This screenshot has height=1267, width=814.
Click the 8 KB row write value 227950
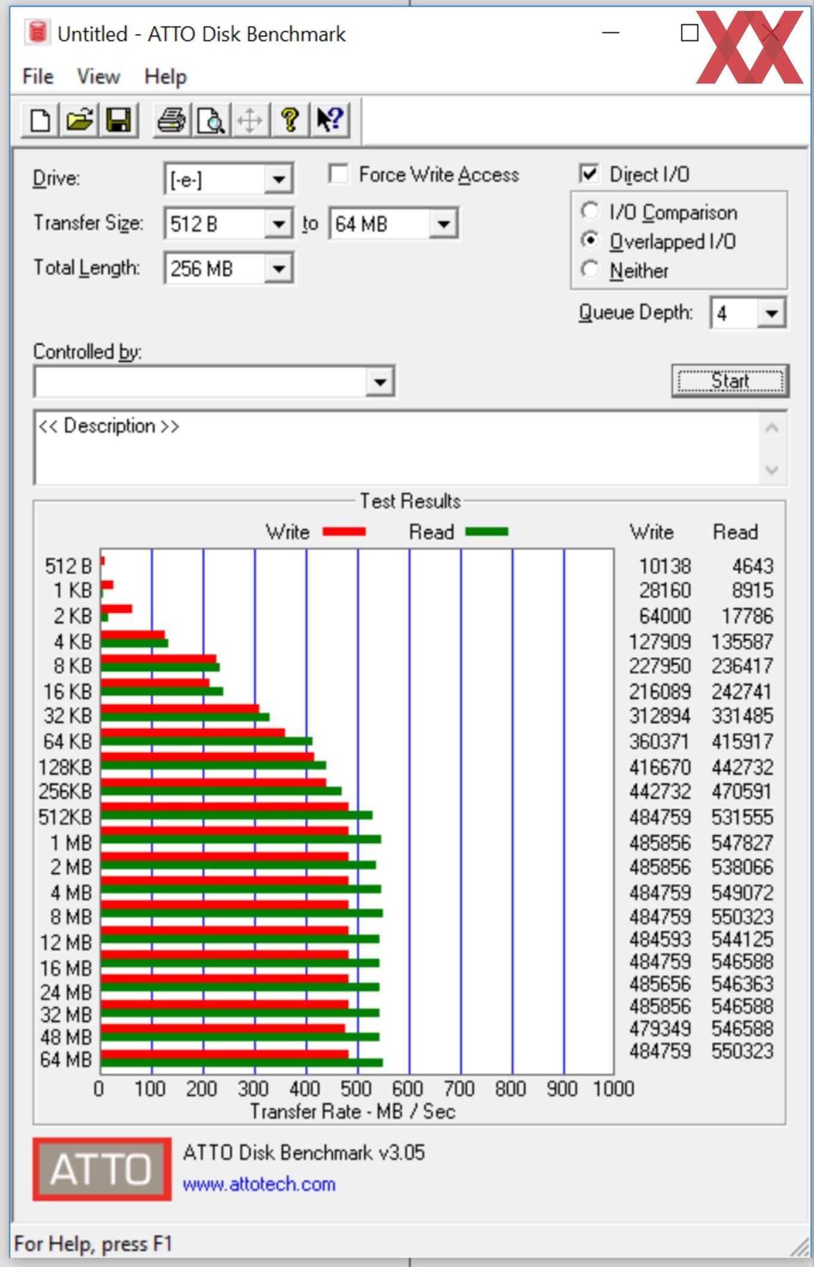[x=660, y=666]
